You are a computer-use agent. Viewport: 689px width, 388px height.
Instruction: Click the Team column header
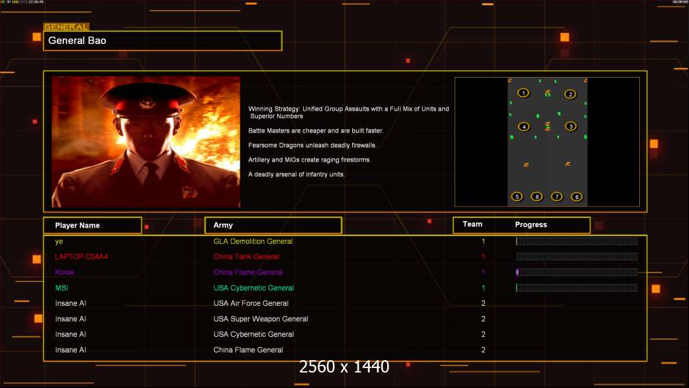pyautogui.click(x=472, y=224)
